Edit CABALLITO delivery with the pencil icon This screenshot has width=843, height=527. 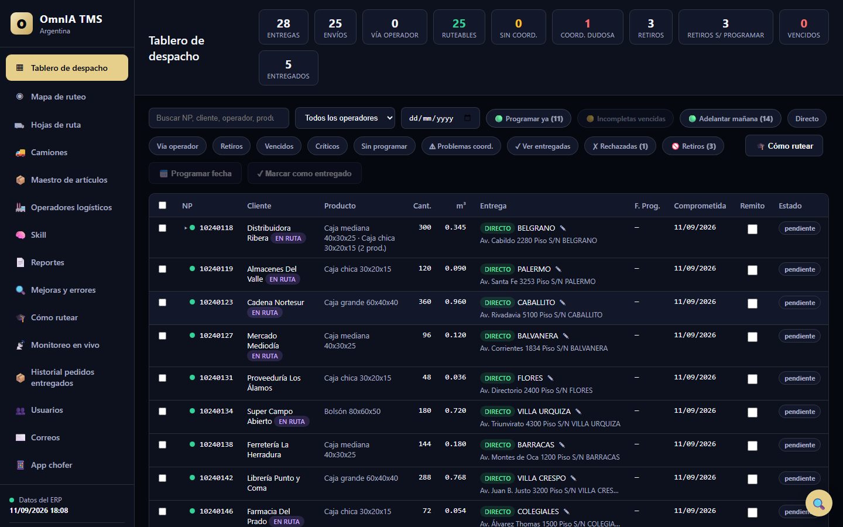[x=563, y=303]
